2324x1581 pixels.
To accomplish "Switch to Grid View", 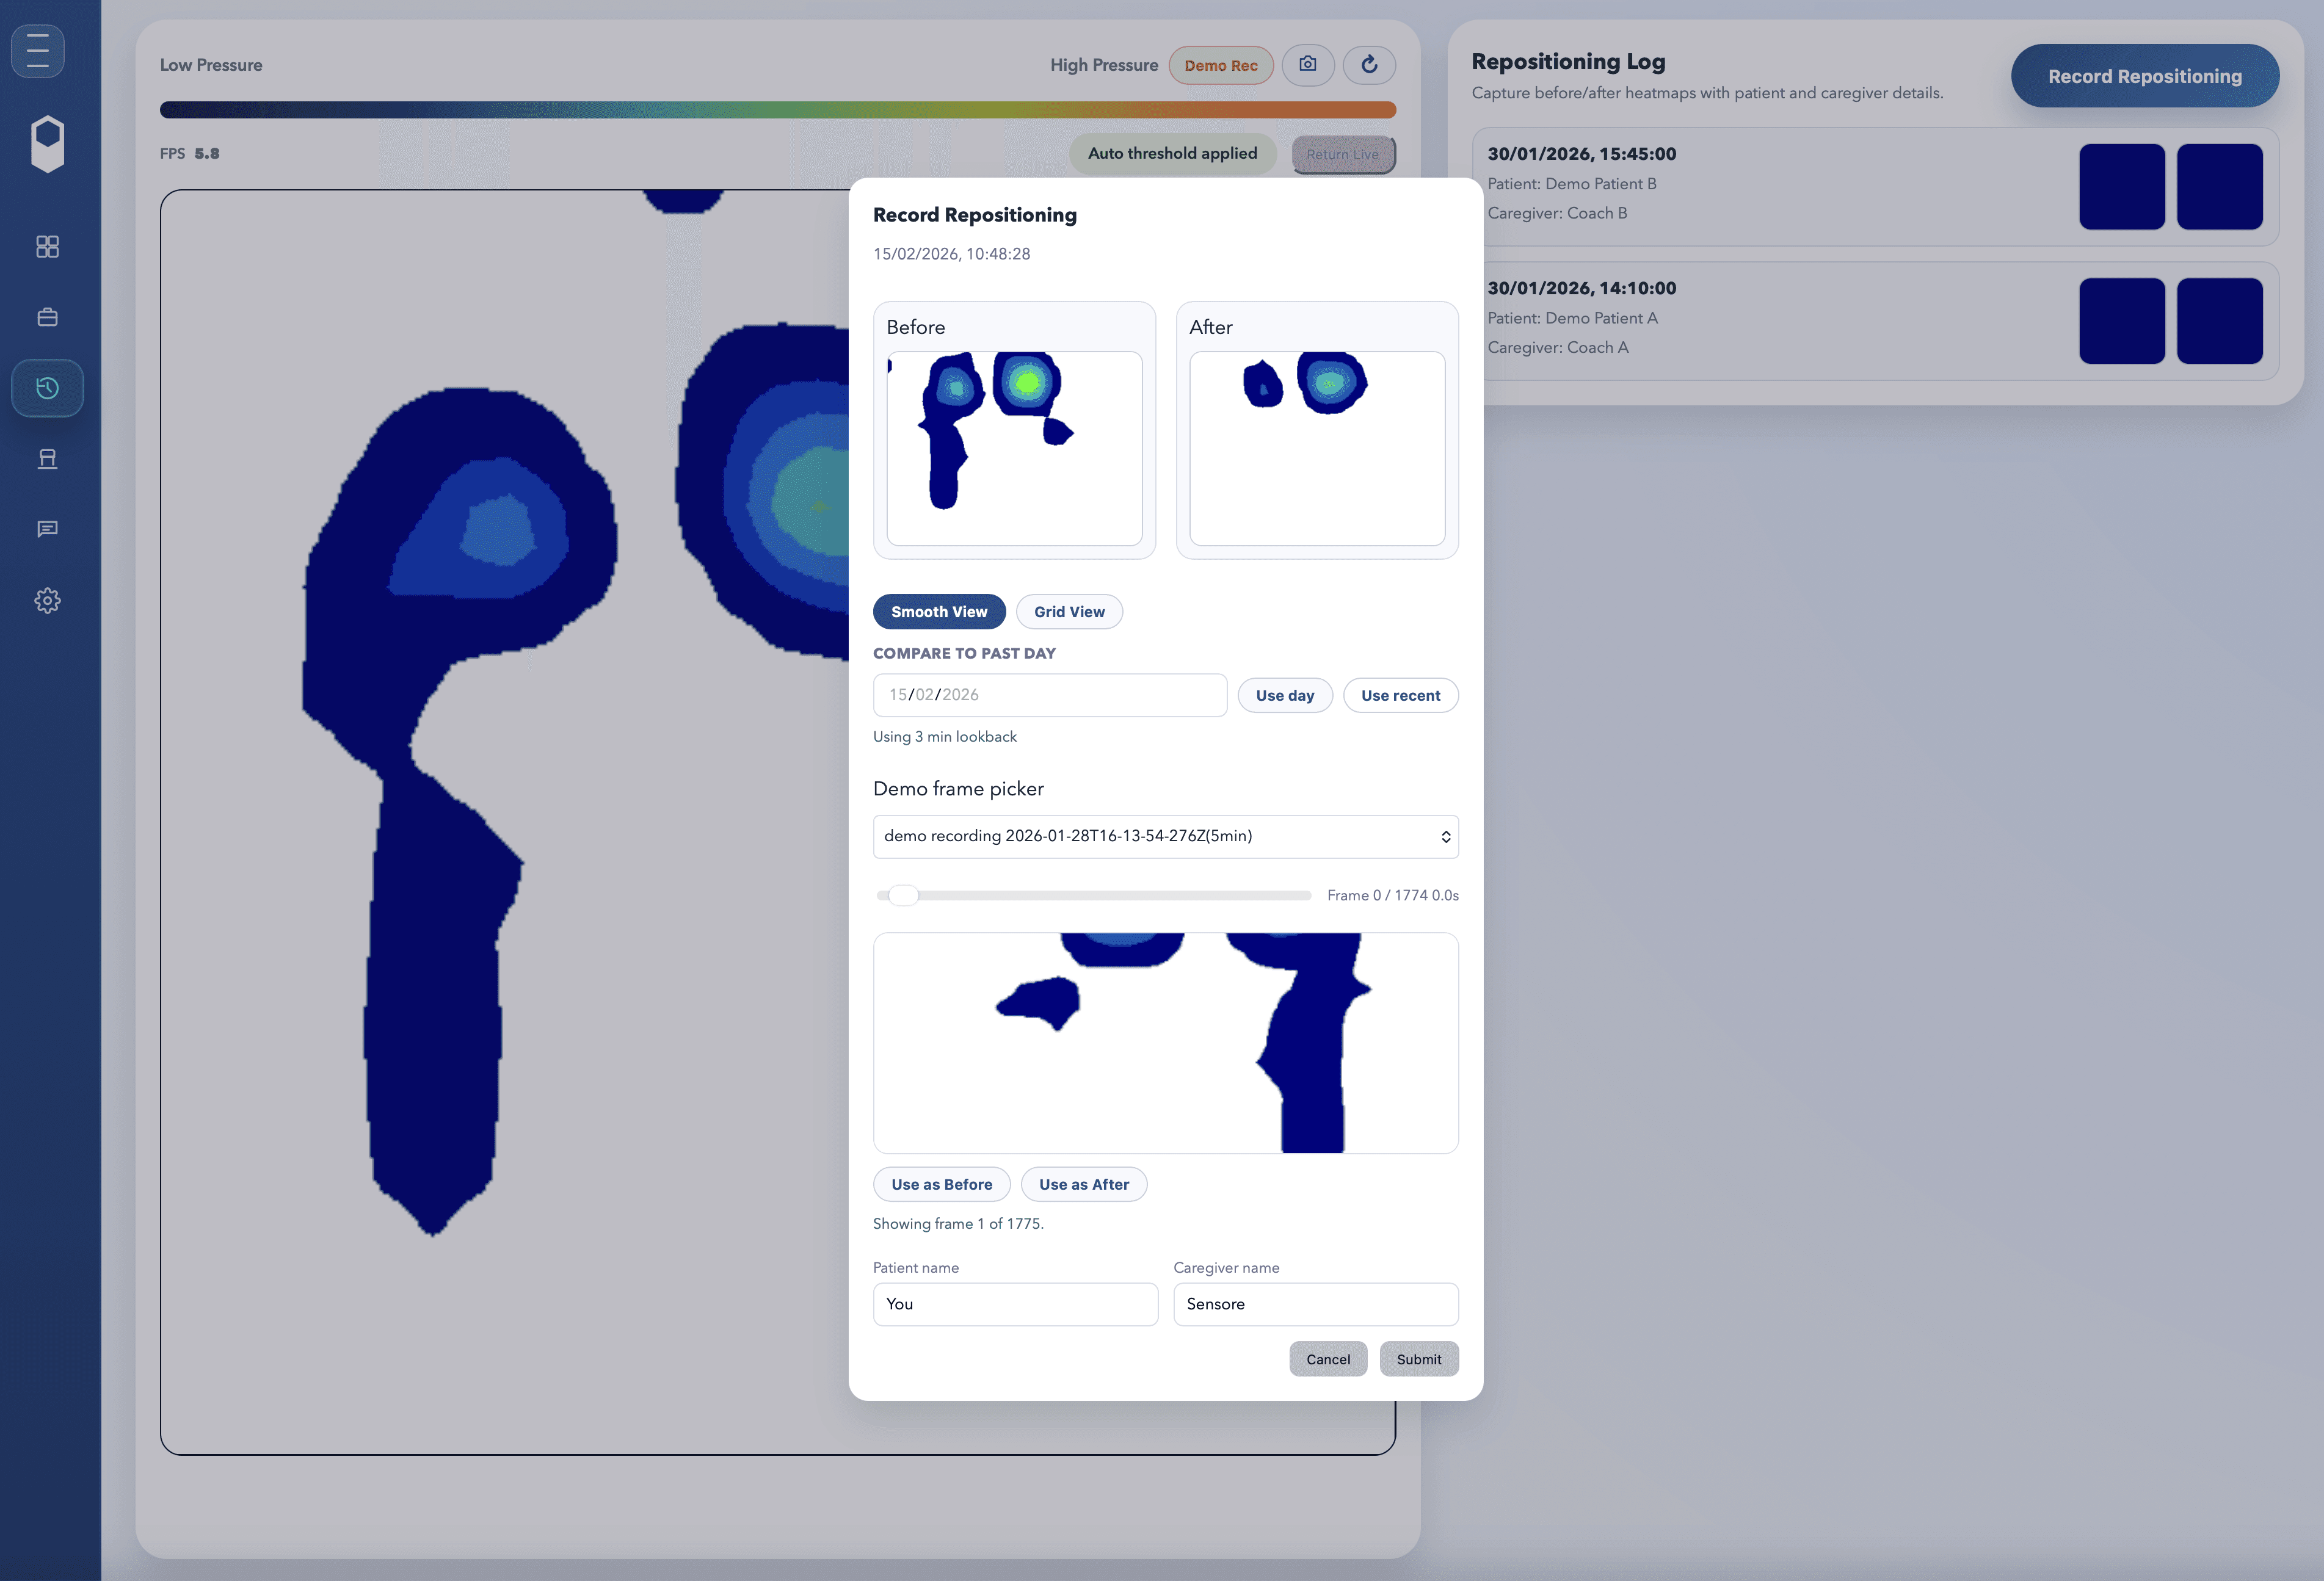I will (1069, 612).
